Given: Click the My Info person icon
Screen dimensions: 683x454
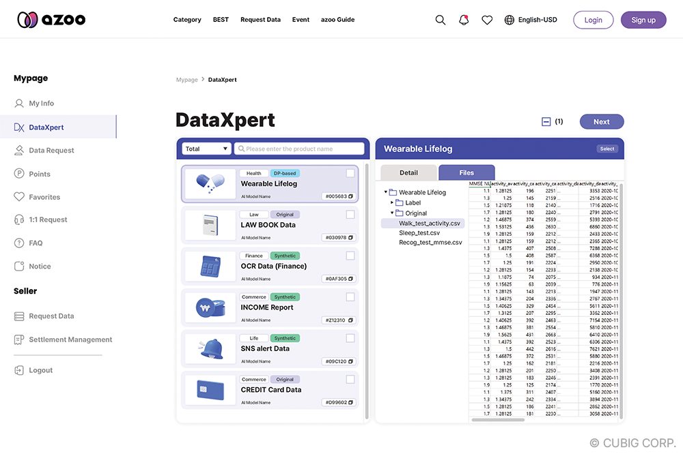Looking at the screenshot, I should (19, 103).
